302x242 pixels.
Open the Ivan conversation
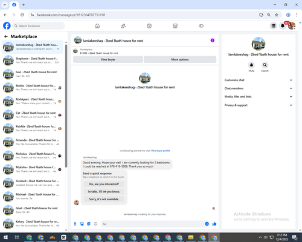[32, 74]
